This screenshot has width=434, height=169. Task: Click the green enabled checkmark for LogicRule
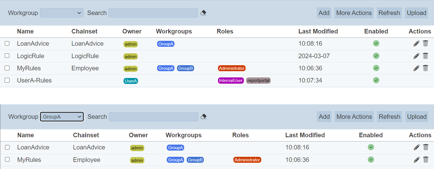coord(376,56)
